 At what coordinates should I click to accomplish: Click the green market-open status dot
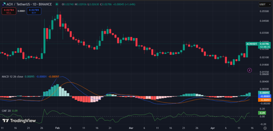tap(57, 4)
